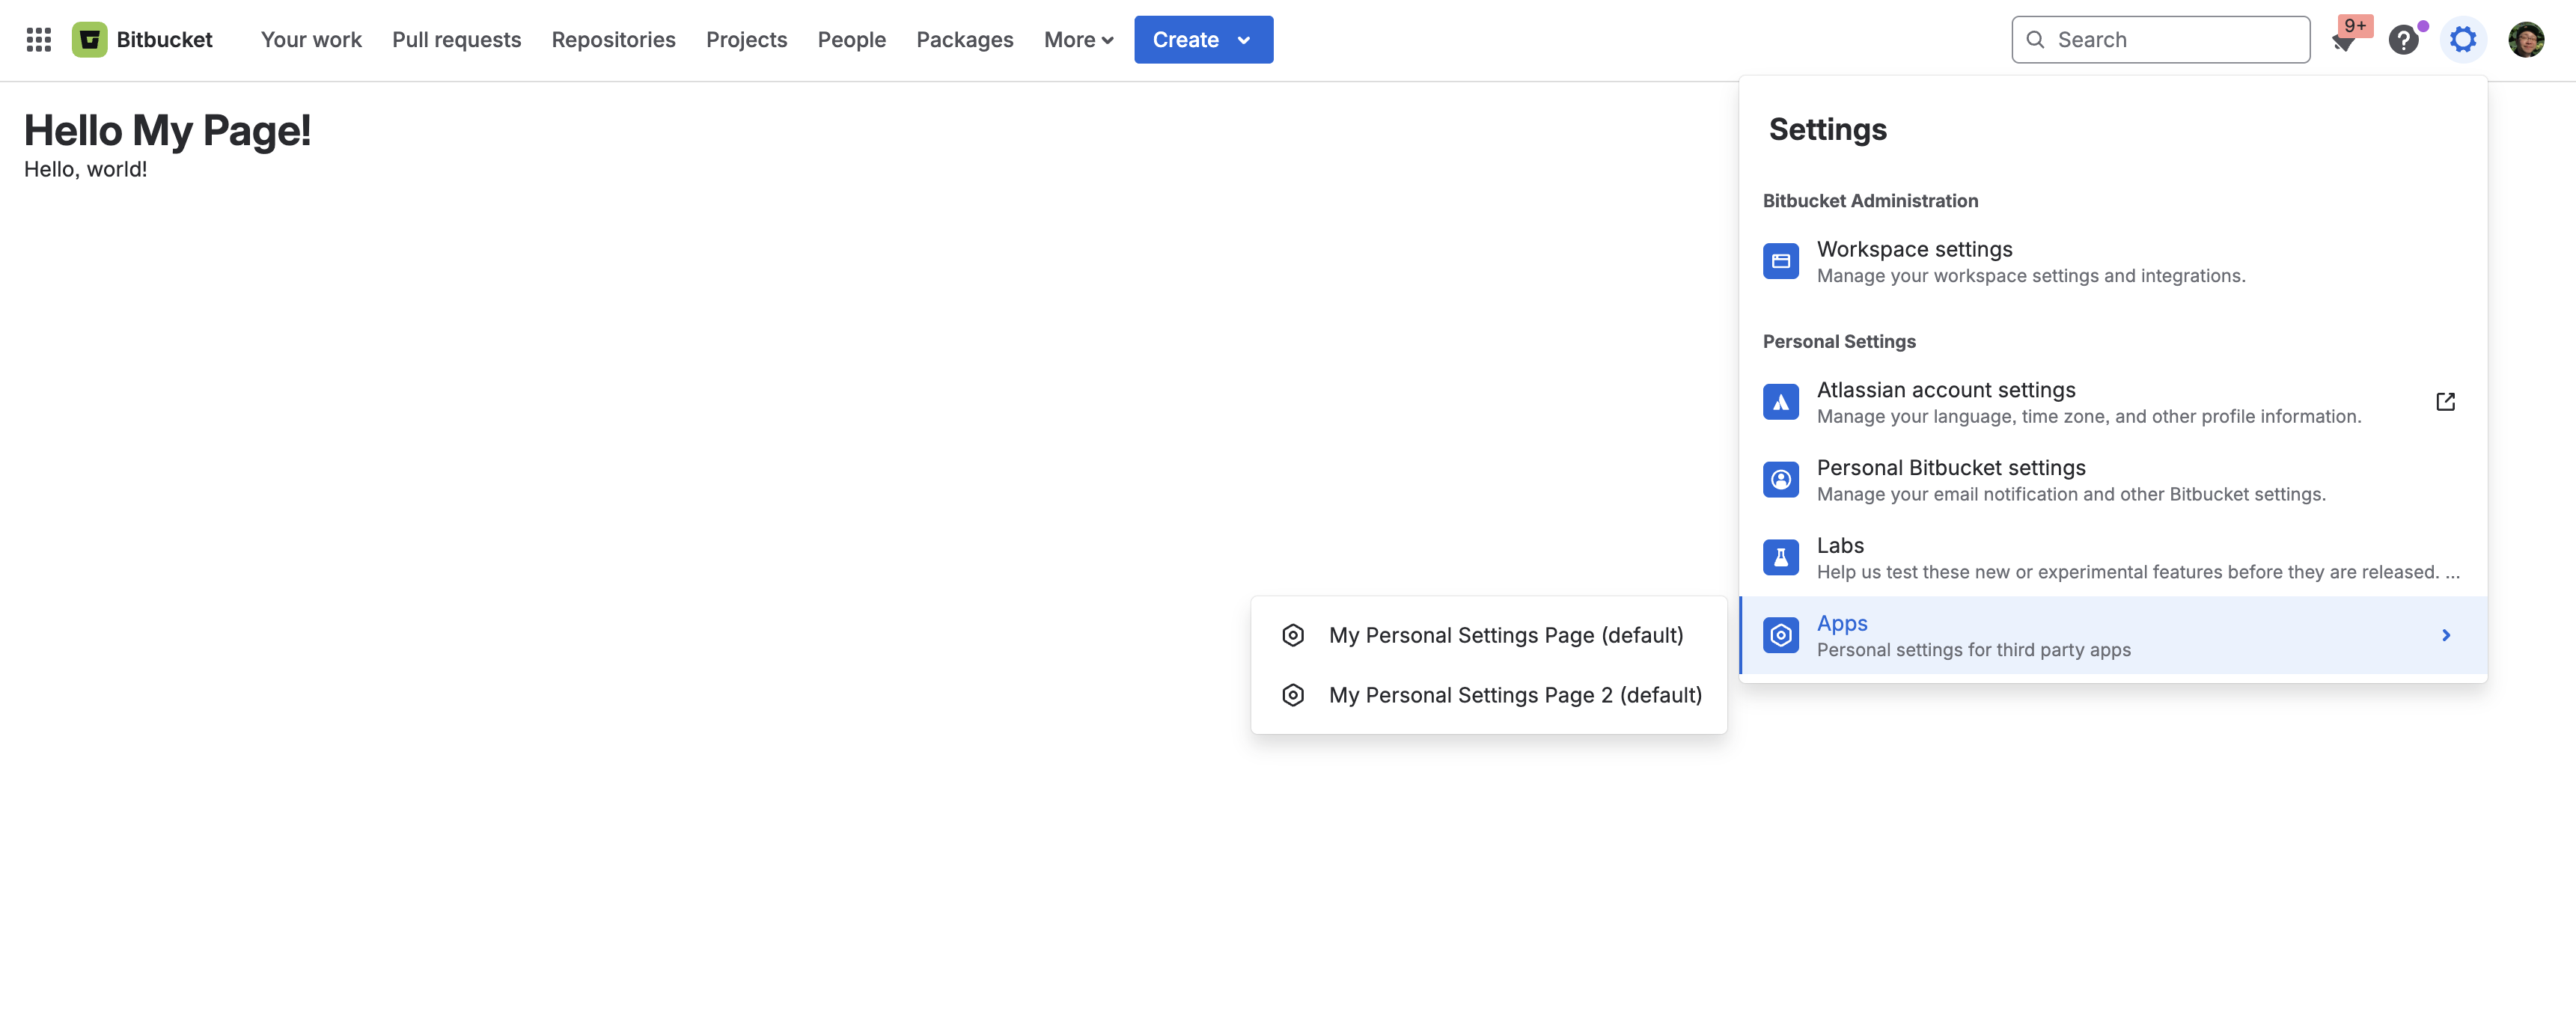Open the notifications bell icon
The image size is (2576, 1034).
pos(2345,42)
